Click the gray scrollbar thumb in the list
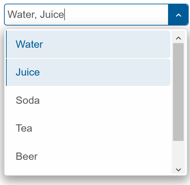Image resolution: width=190 pixels, height=185 pixels. (178, 92)
